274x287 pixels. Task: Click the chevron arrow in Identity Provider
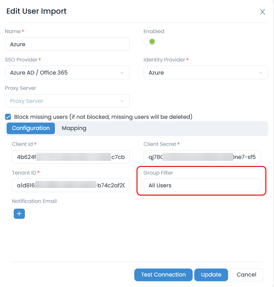[261, 73]
